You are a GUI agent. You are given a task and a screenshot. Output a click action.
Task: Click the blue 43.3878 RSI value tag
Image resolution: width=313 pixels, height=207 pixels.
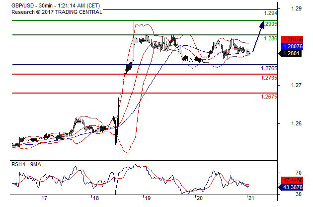coord(292,188)
